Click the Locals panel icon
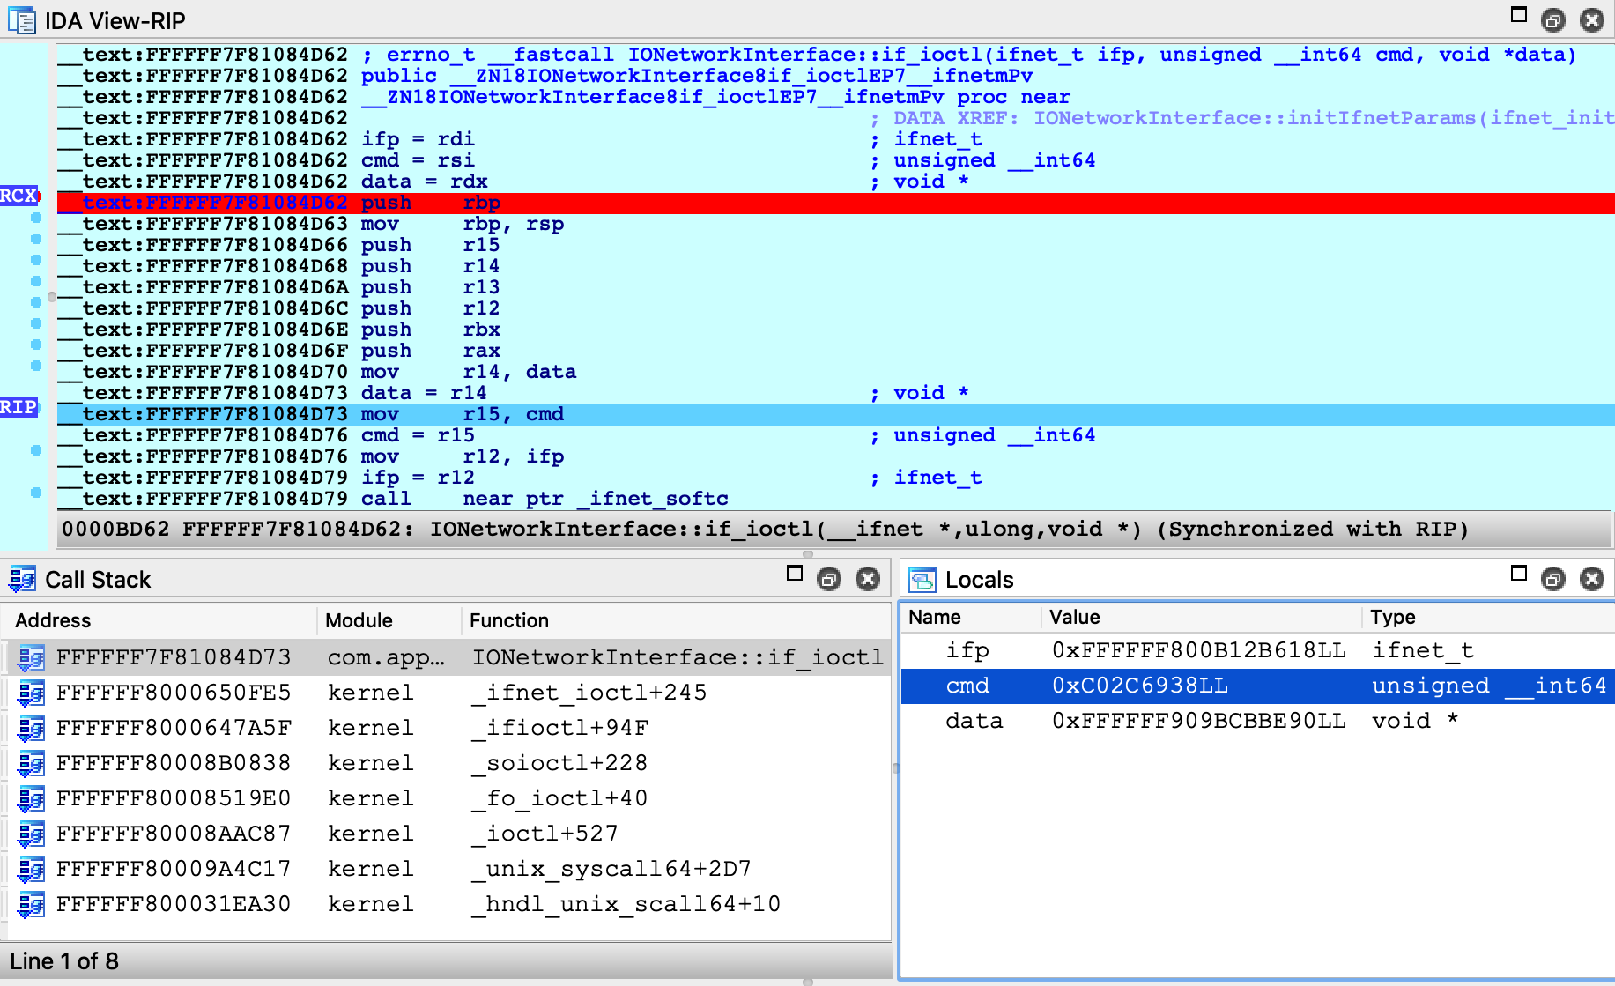This screenshot has height=986, width=1615. pos(922,579)
